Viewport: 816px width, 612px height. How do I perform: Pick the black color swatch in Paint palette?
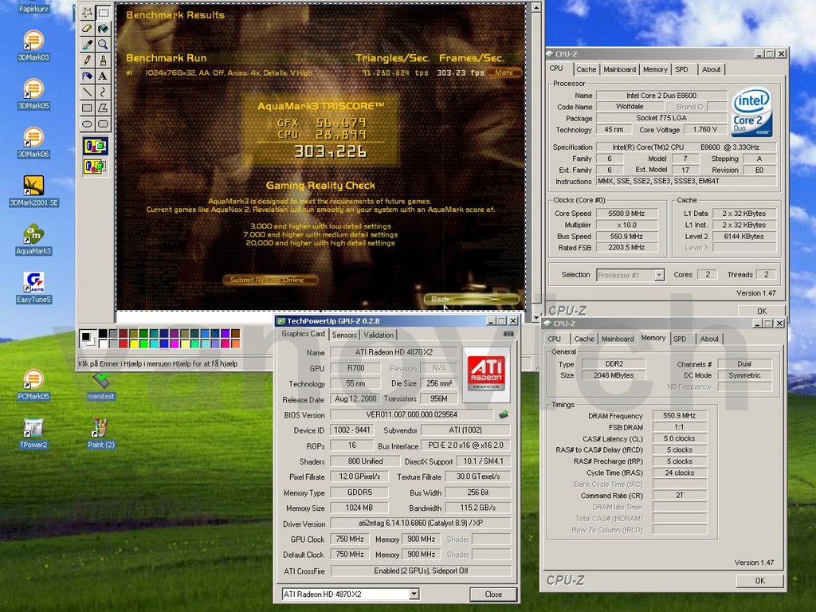[x=103, y=334]
